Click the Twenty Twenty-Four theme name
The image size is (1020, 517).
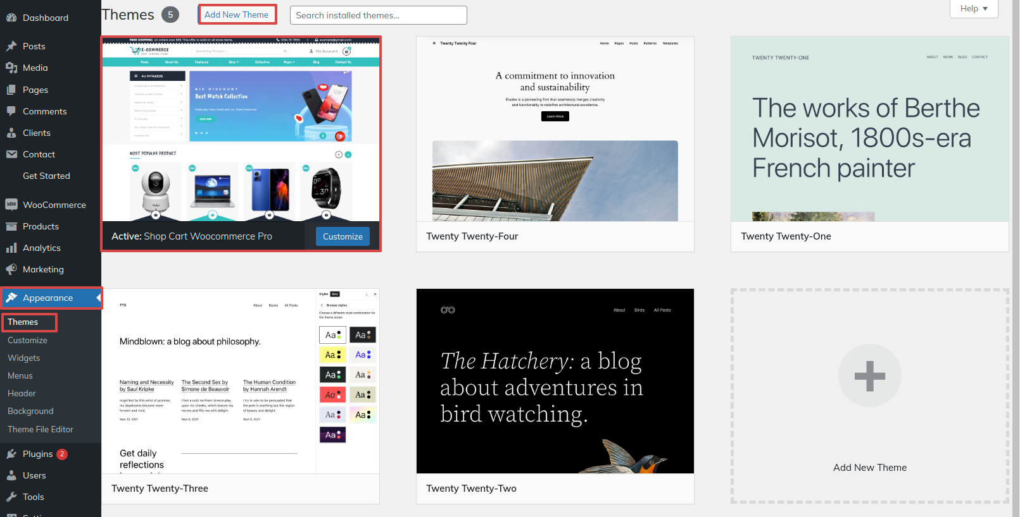tap(472, 236)
